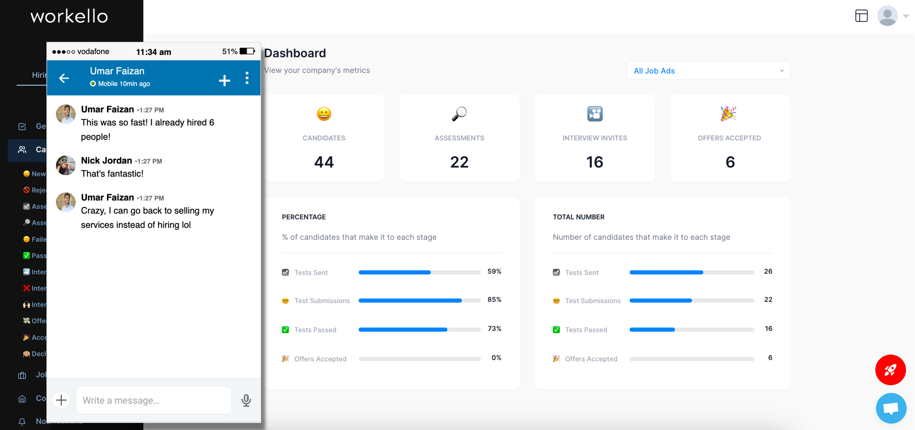This screenshot has height=430, width=915.
Task: Open the user avatar profile menu
Action: coord(887,16)
